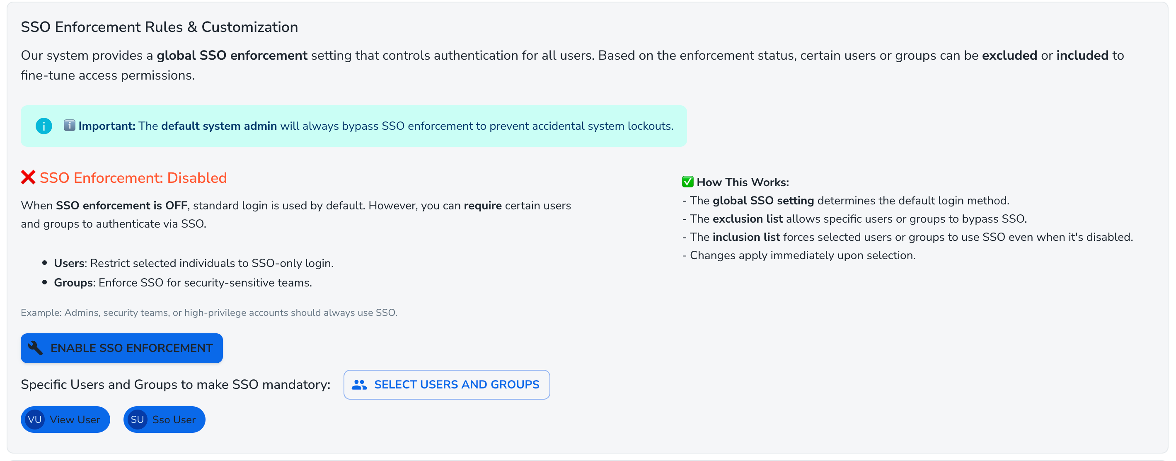Screen dimensions: 1176x461
Task: Click the SU avatar circle
Action: pyautogui.click(x=137, y=420)
